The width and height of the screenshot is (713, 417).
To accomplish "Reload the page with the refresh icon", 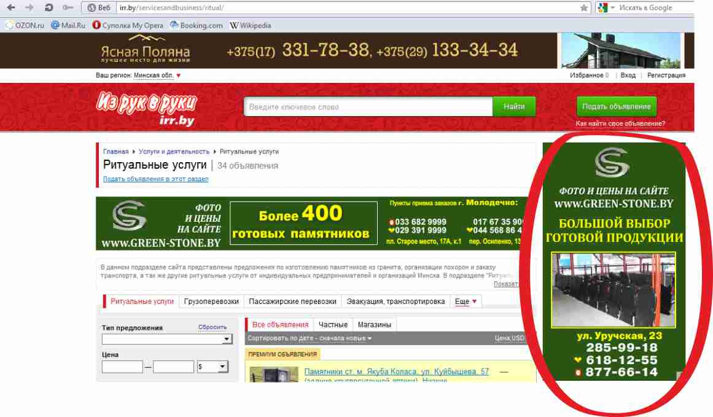I will click(49, 8).
